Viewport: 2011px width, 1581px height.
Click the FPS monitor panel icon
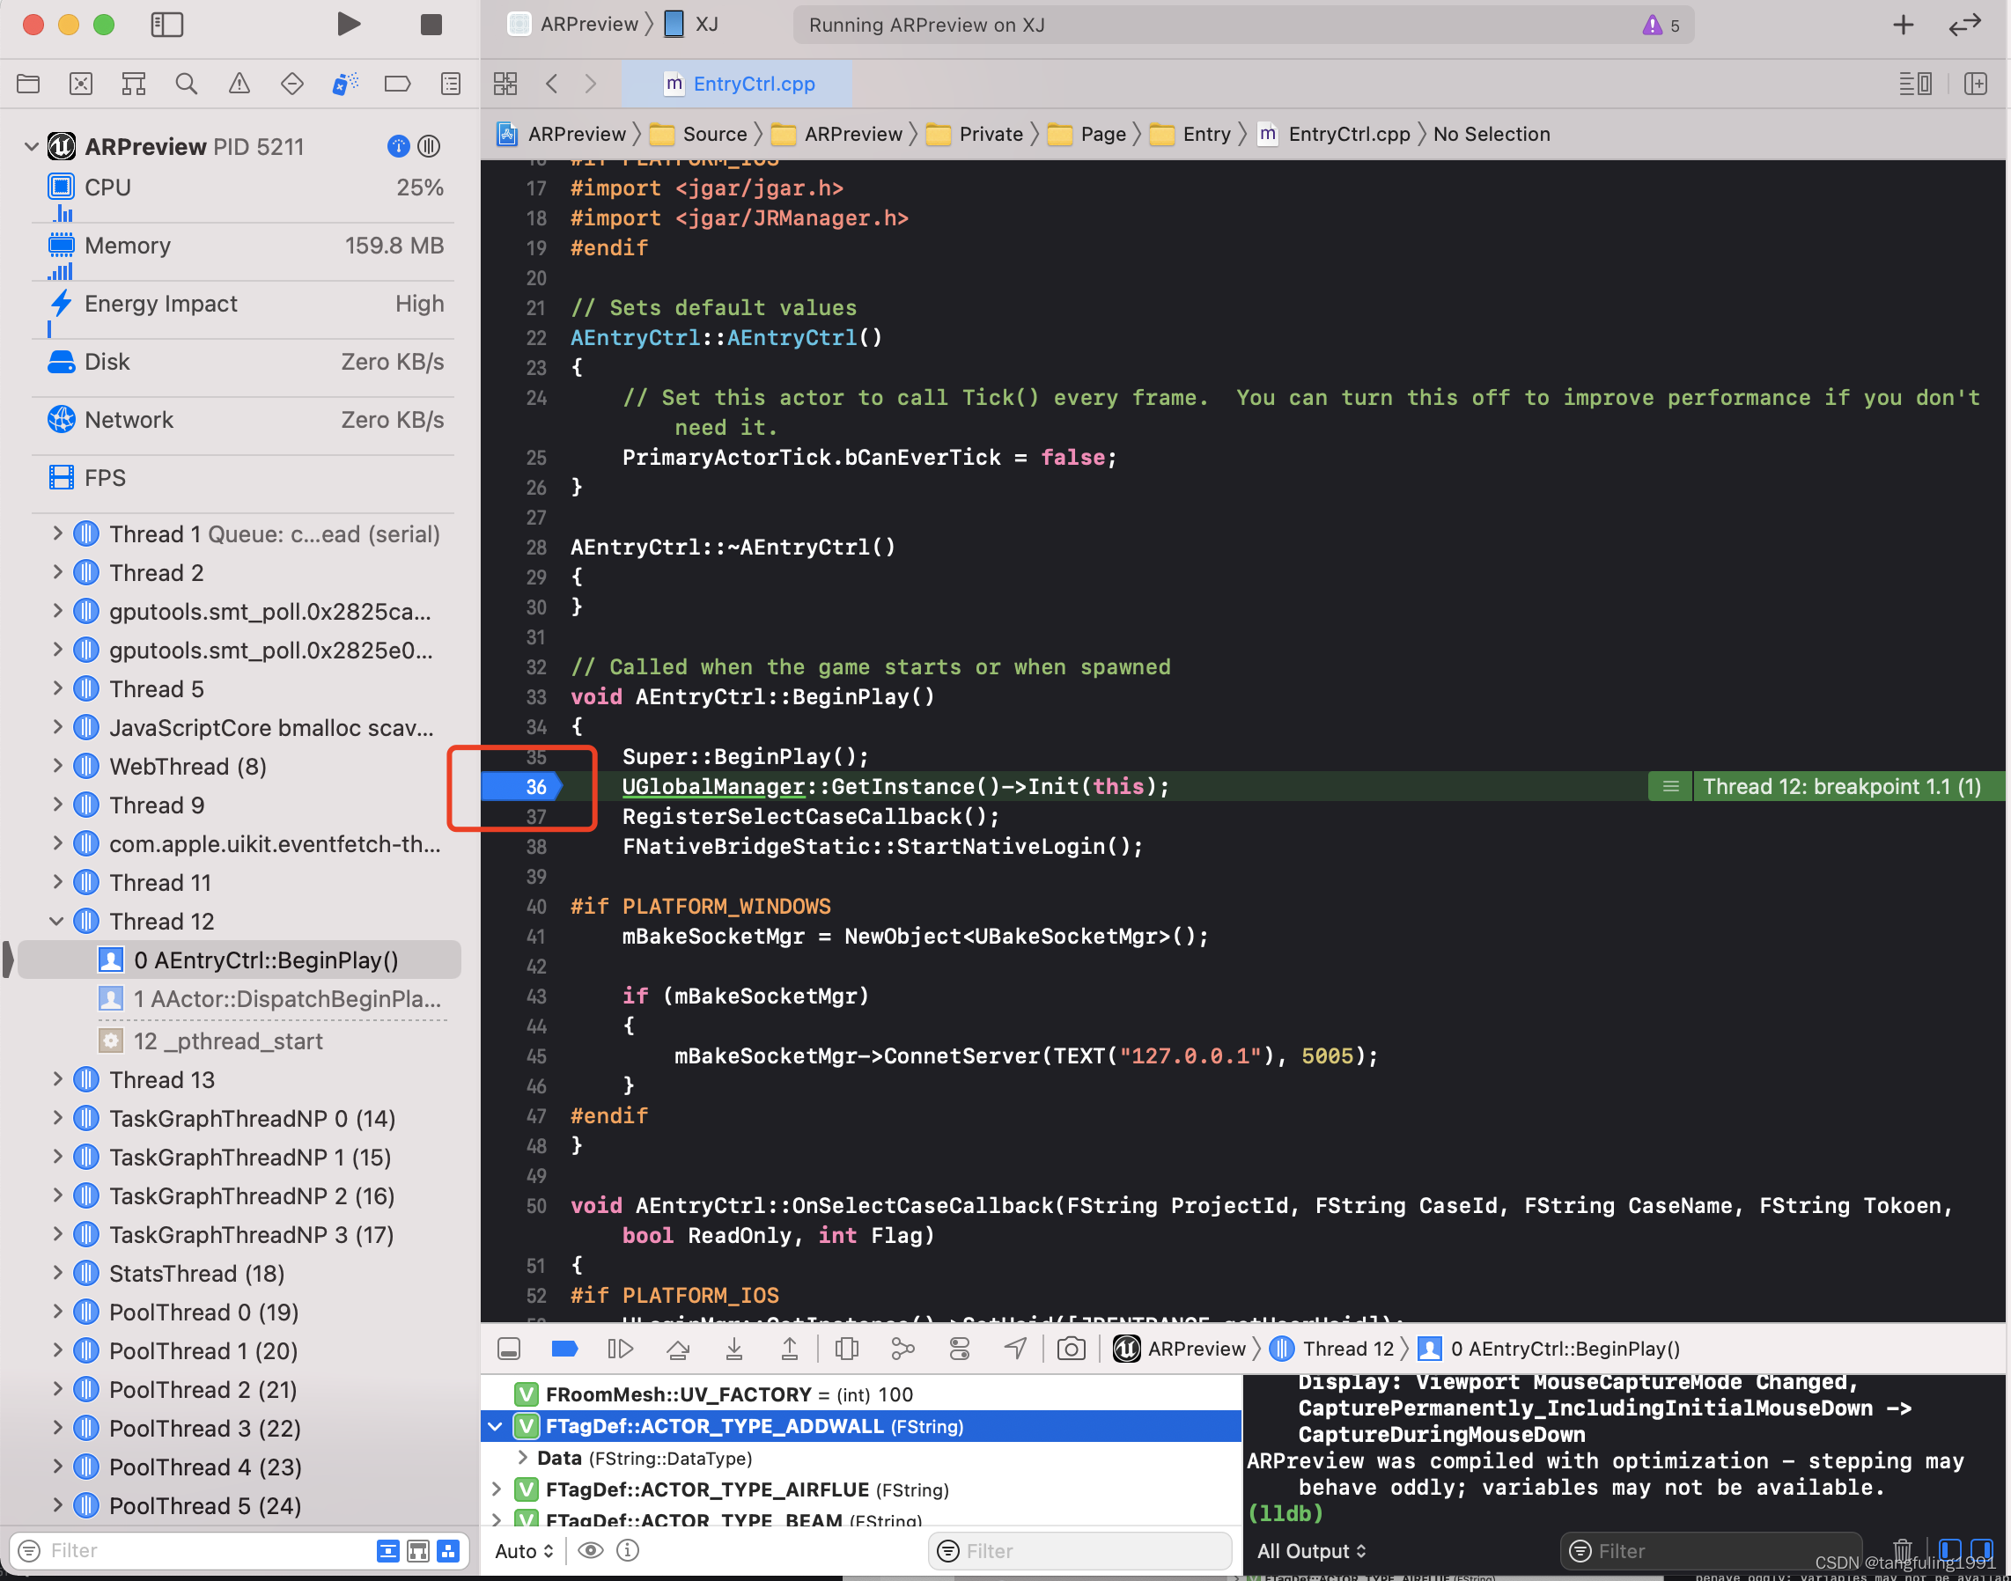[x=57, y=478]
